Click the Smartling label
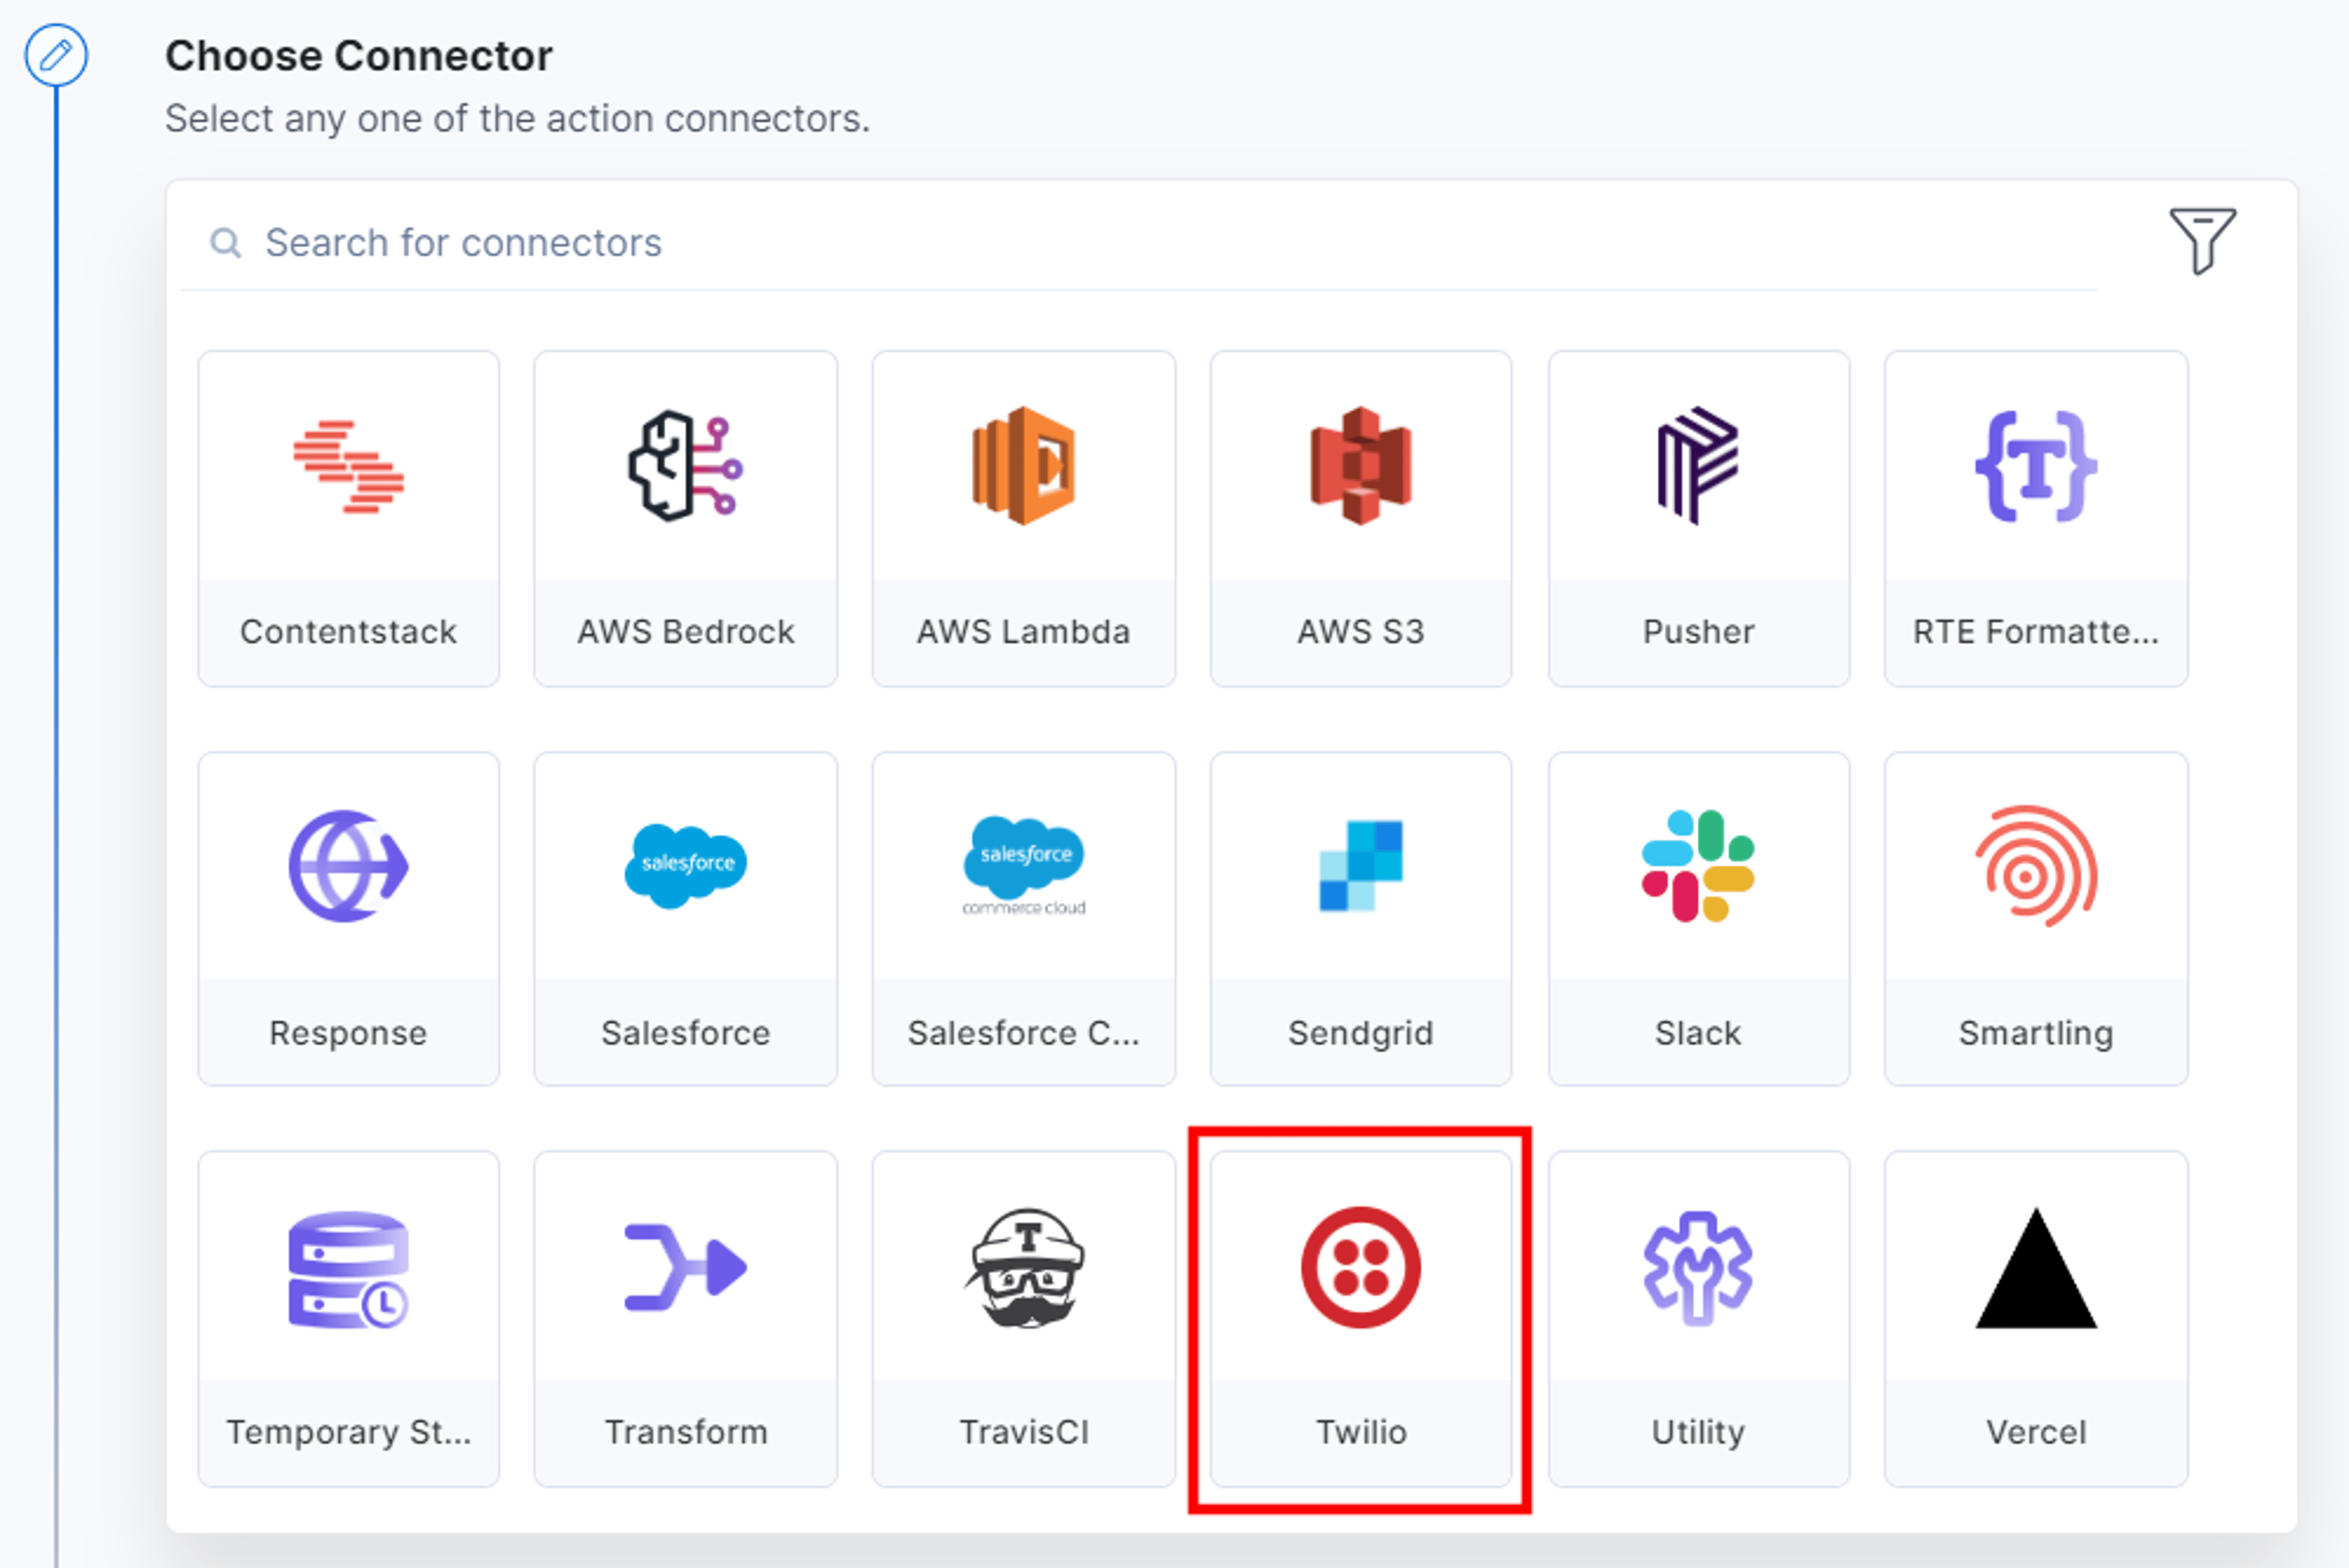Screen dimensions: 2349x1568 coord(2036,1033)
